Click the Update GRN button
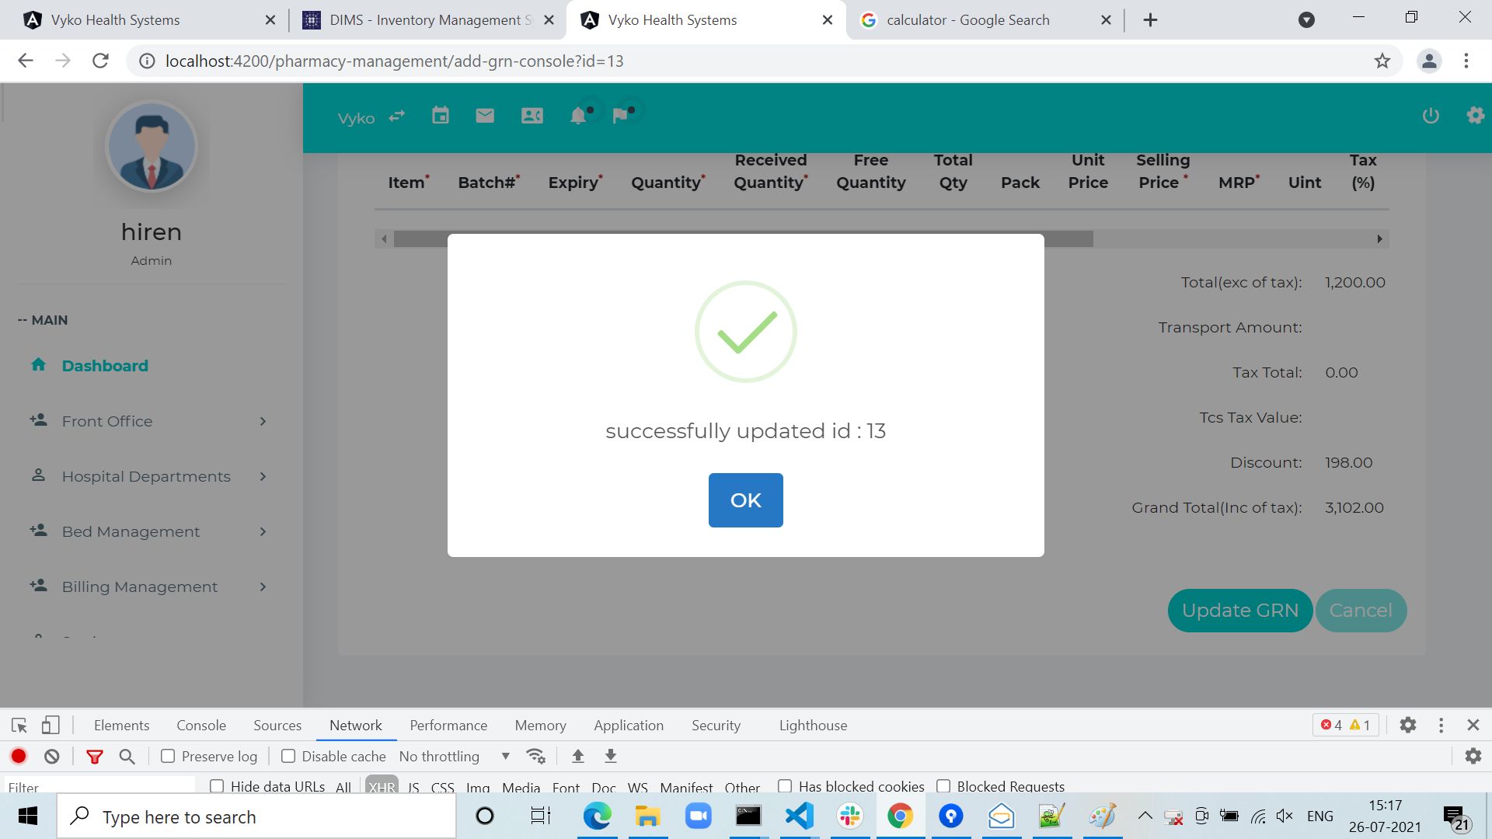This screenshot has width=1492, height=839. pyautogui.click(x=1239, y=611)
